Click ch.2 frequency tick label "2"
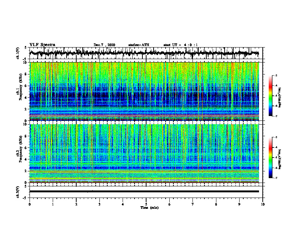The image size is (296, 229). [x=26, y=171]
